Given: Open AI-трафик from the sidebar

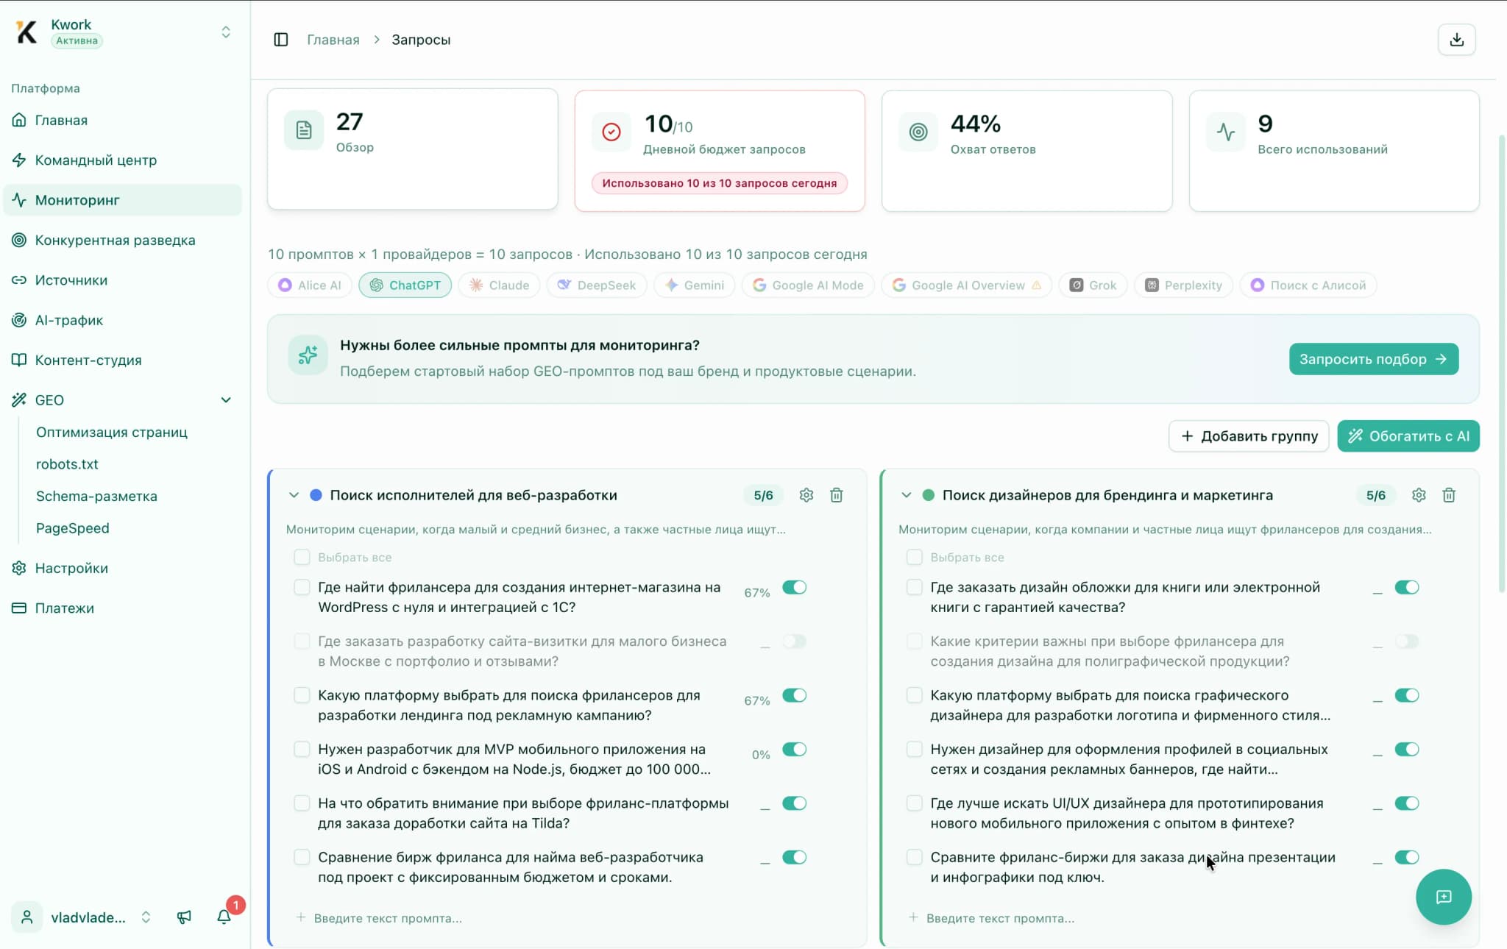Looking at the screenshot, I should (x=69, y=319).
